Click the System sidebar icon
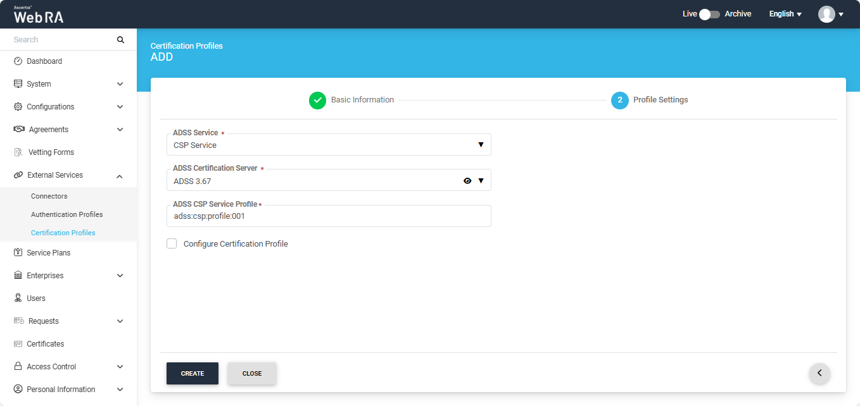This screenshot has width=860, height=406. [x=18, y=84]
